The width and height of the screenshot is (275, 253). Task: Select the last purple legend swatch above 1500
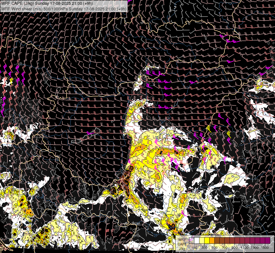click(x=267, y=240)
